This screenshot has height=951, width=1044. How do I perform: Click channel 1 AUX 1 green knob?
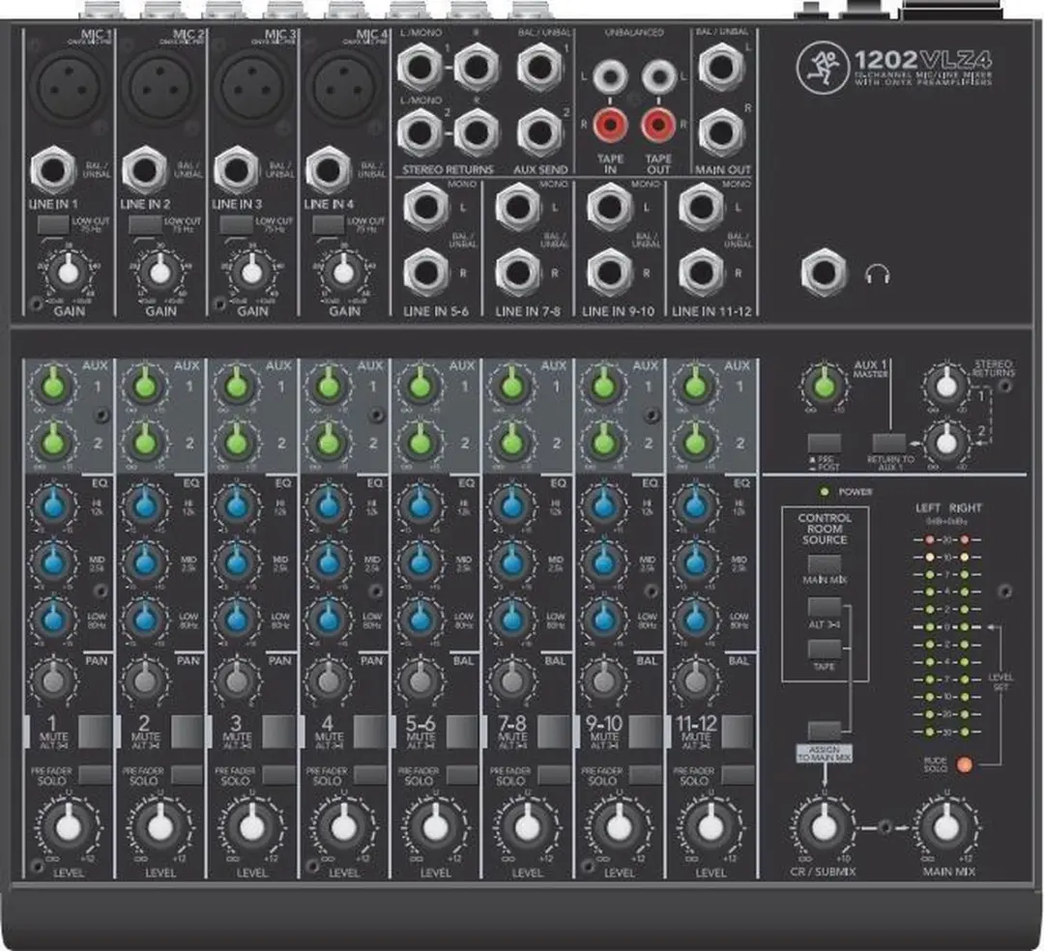pos(54,386)
